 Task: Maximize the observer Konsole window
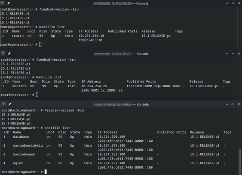click(x=233, y=53)
